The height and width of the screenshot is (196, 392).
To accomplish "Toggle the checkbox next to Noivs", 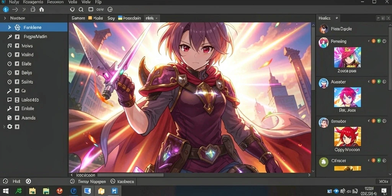I will pos(17,46).
